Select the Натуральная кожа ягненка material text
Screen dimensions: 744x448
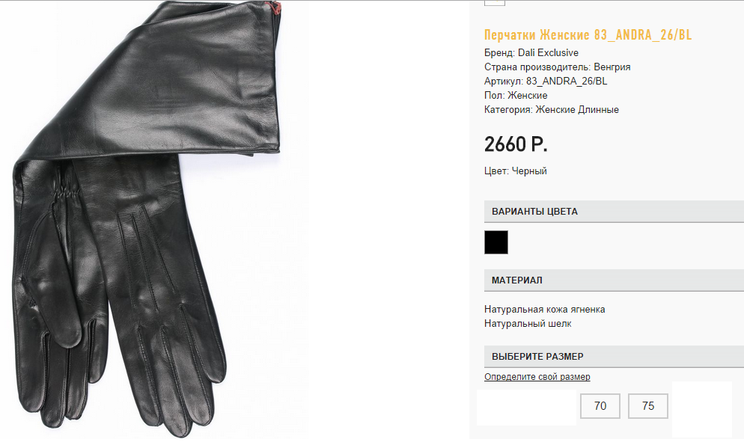click(x=544, y=309)
